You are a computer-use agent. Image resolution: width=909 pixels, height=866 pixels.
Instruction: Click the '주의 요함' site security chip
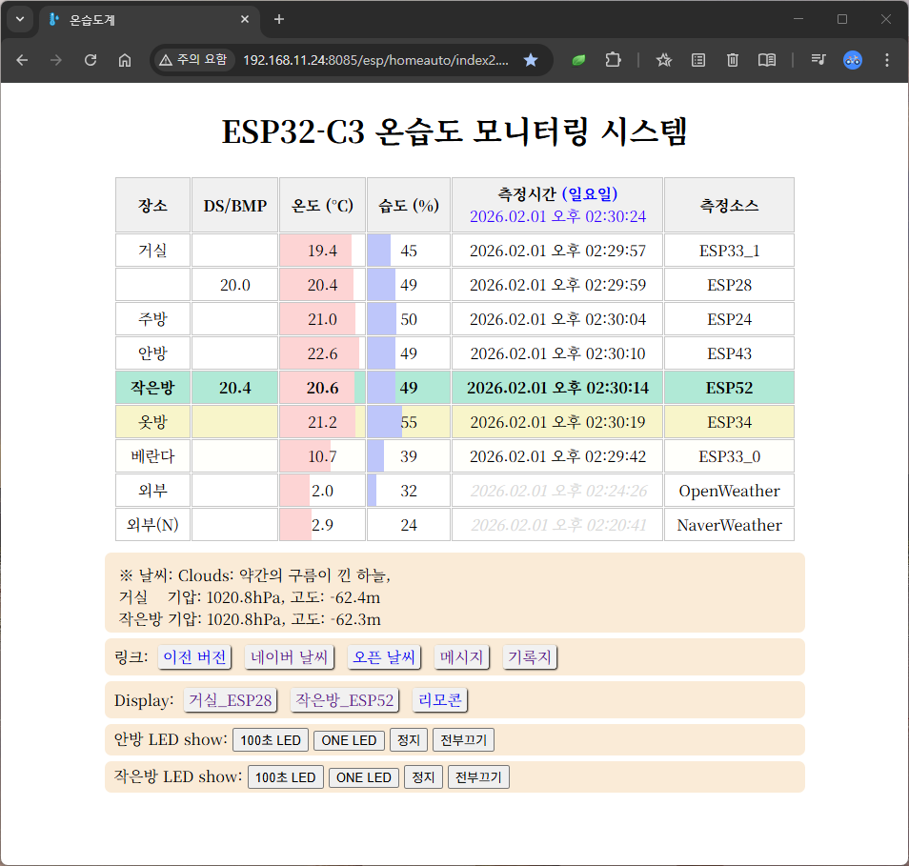click(x=194, y=60)
